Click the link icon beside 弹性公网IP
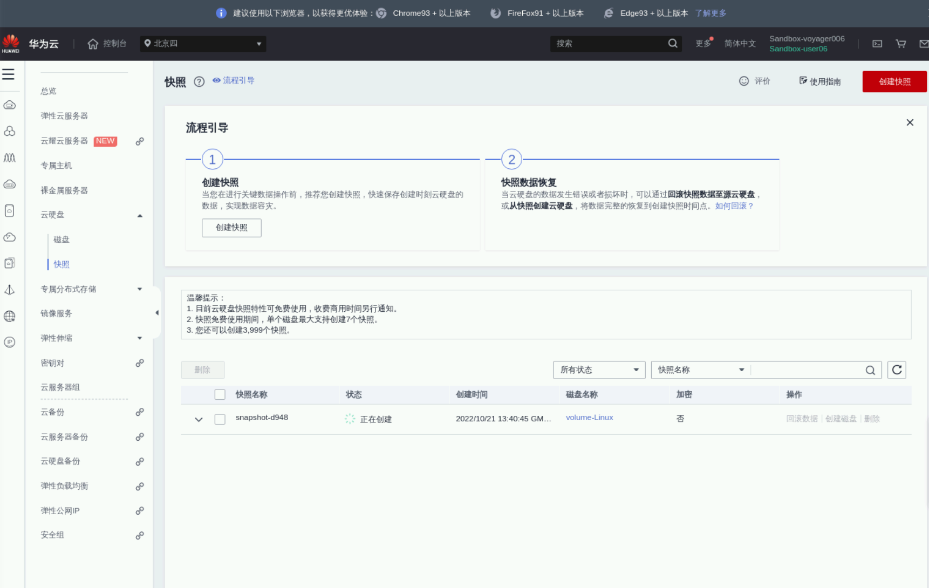Screen dimensions: 929x588 (140, 511)
